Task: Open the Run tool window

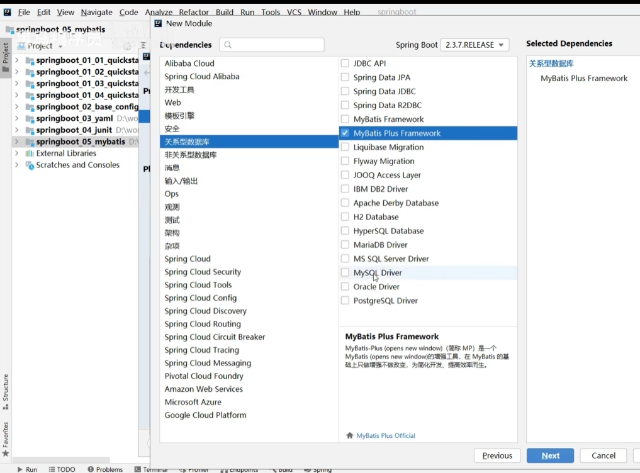Action: click(27, 469)
